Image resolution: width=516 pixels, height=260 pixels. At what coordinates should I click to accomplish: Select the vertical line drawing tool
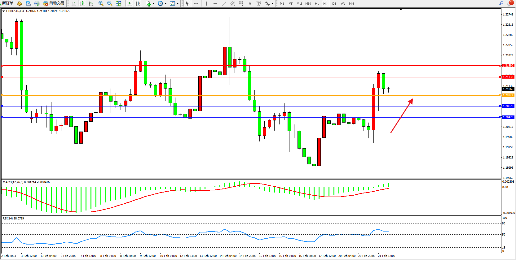tap(206, 3)
